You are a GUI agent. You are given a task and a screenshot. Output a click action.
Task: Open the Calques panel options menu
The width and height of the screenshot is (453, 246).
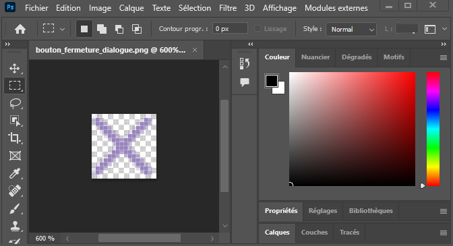pos(444,233)
